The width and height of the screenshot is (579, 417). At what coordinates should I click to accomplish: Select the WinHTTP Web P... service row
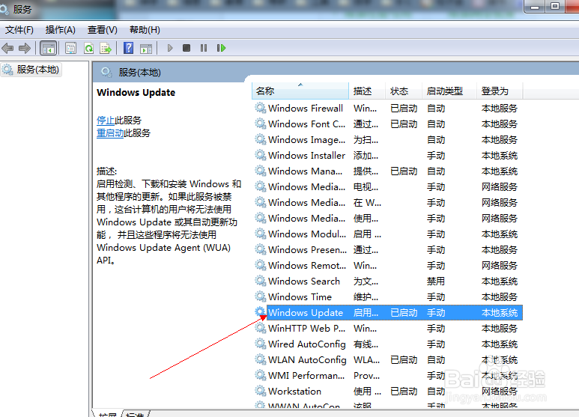[387, 329]
